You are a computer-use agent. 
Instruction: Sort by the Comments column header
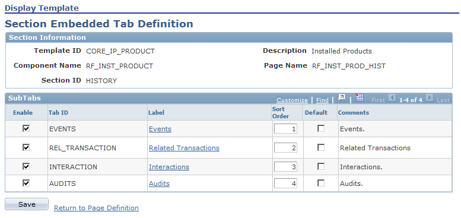tap(354, 113)
